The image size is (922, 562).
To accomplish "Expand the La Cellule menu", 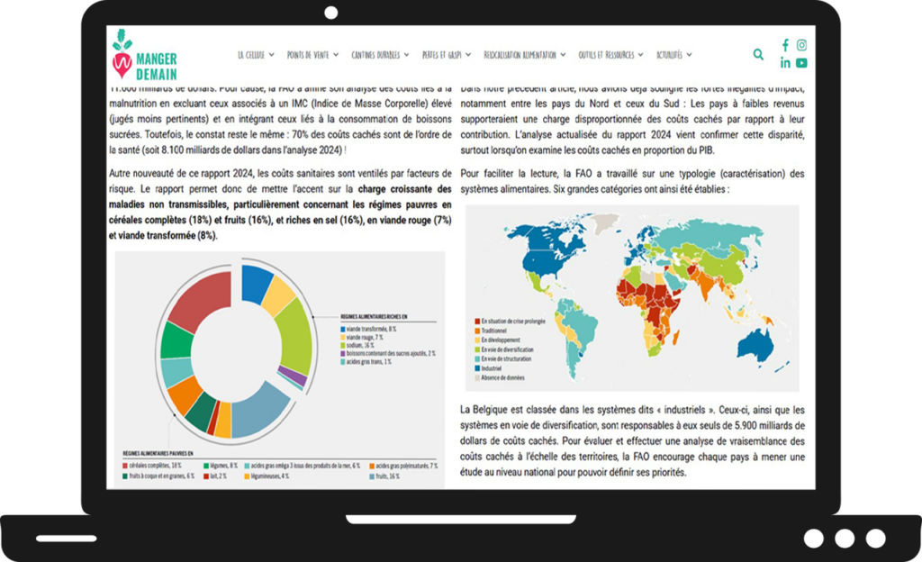I will (256, 55).
